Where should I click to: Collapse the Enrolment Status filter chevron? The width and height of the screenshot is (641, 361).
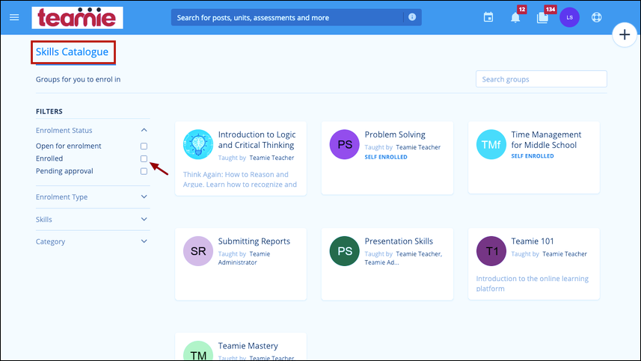144,130
